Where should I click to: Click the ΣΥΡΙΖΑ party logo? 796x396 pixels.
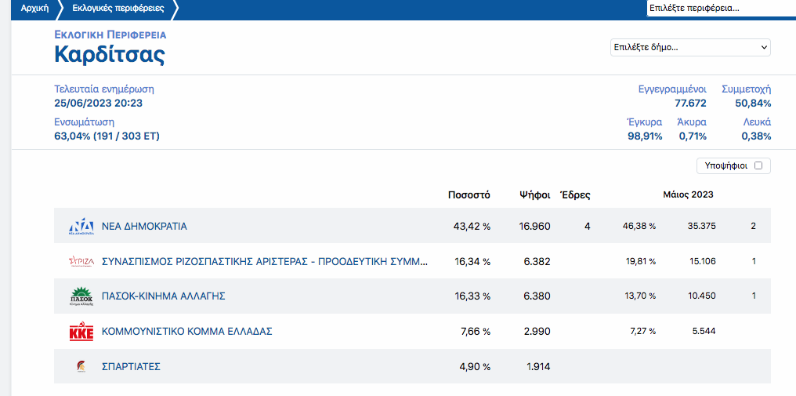click(81, 261)
